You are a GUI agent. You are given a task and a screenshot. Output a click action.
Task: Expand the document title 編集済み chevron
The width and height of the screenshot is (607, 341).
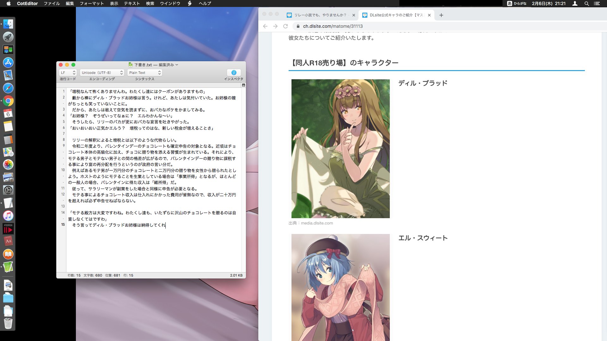[x=177, y=65]
